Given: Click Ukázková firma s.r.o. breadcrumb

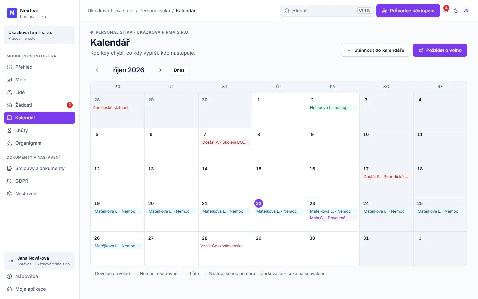Looking at the screenshot, I should 111,11.
